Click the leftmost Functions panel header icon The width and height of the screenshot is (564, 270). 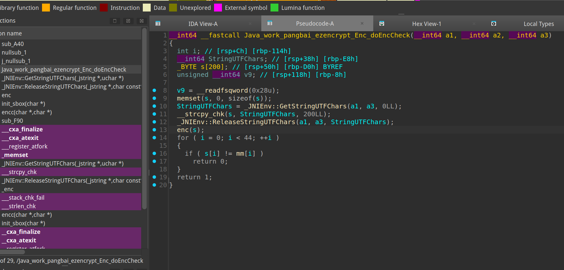click(115, 21)
